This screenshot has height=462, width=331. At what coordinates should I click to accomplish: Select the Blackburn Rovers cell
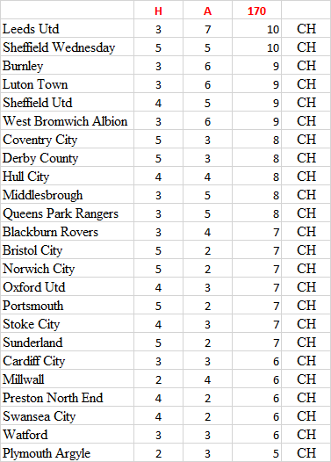pyautogui.click(x=68, y=232)
